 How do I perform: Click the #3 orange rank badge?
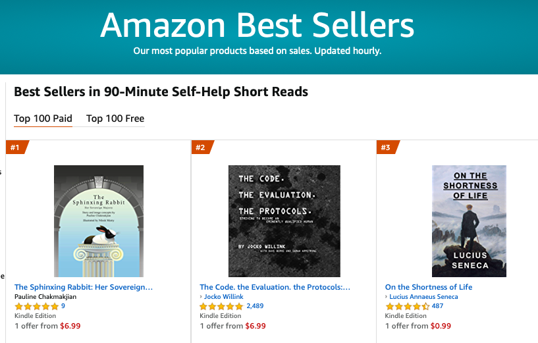coord(386,147)
